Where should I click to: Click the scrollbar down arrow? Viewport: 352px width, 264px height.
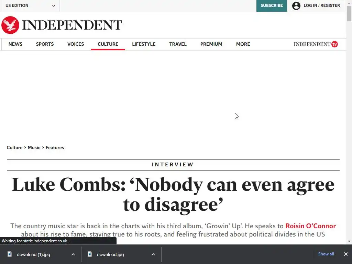click(349, 241)
